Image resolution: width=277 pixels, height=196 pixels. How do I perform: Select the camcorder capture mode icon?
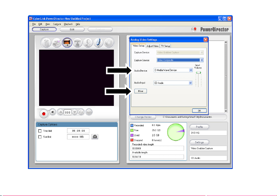coord(57,43)
